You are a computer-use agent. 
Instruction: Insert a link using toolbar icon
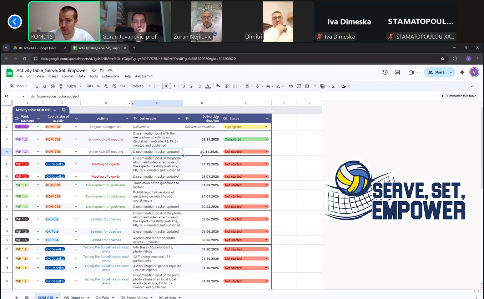291,86
